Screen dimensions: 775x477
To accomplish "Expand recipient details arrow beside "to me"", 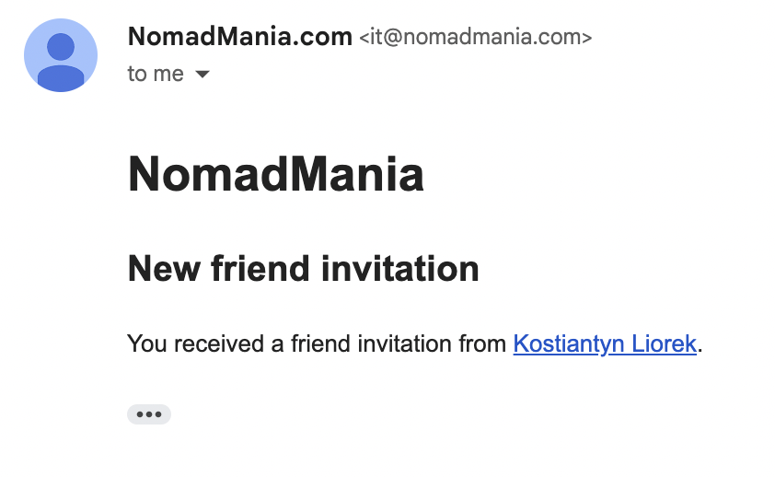I will tap(202, 74).
